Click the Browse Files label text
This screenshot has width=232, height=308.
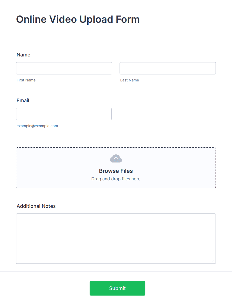116,171
